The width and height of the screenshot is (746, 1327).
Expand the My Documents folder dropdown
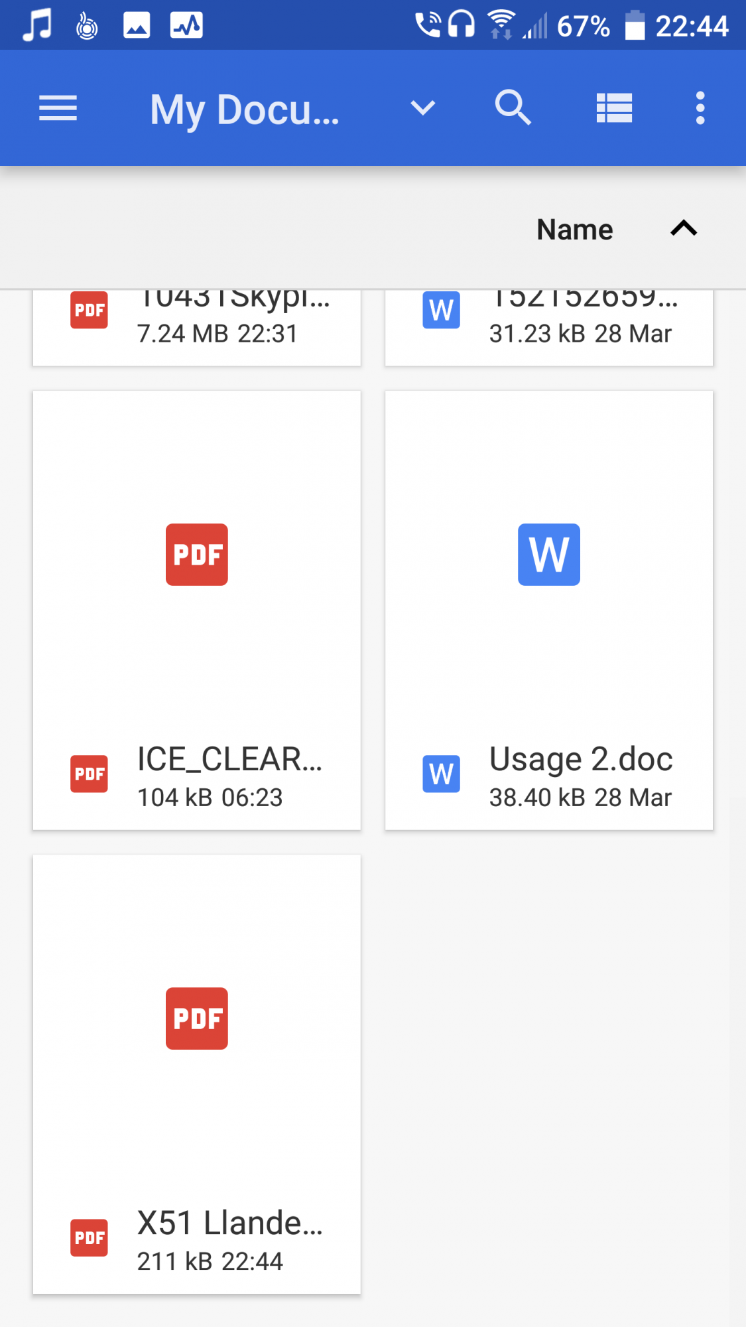click(x=422, y=107)
